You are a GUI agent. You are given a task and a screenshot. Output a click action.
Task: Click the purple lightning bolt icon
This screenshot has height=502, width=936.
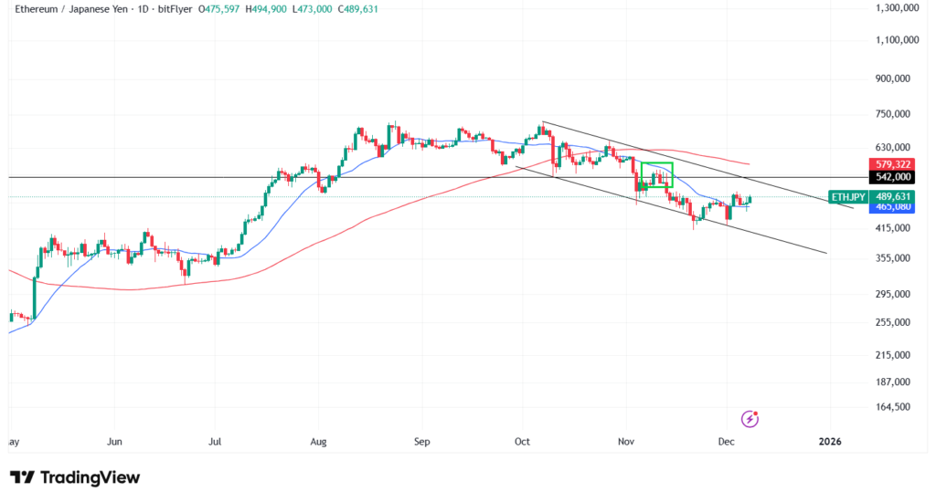[x=750, y=419]
